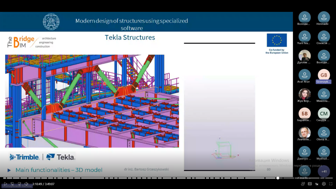This screenshot has height=189, width=336.
Task: Click the БВ participant avatar
Action: point(304,113)
